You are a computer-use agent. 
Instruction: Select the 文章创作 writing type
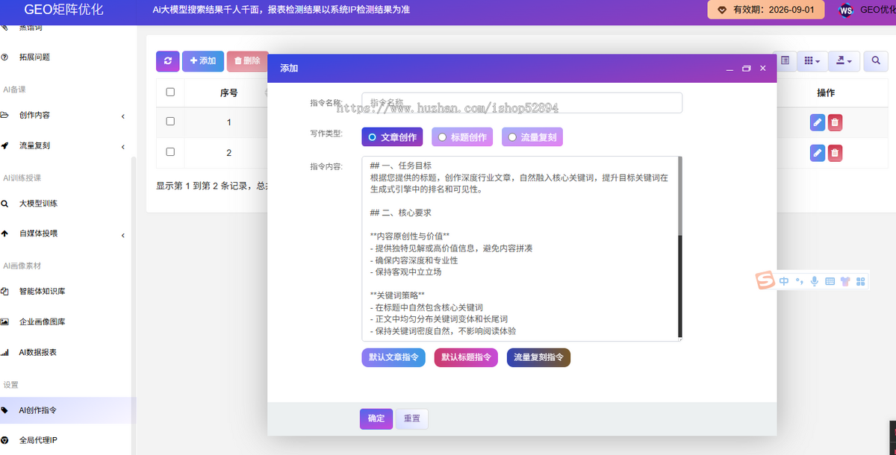392,137
